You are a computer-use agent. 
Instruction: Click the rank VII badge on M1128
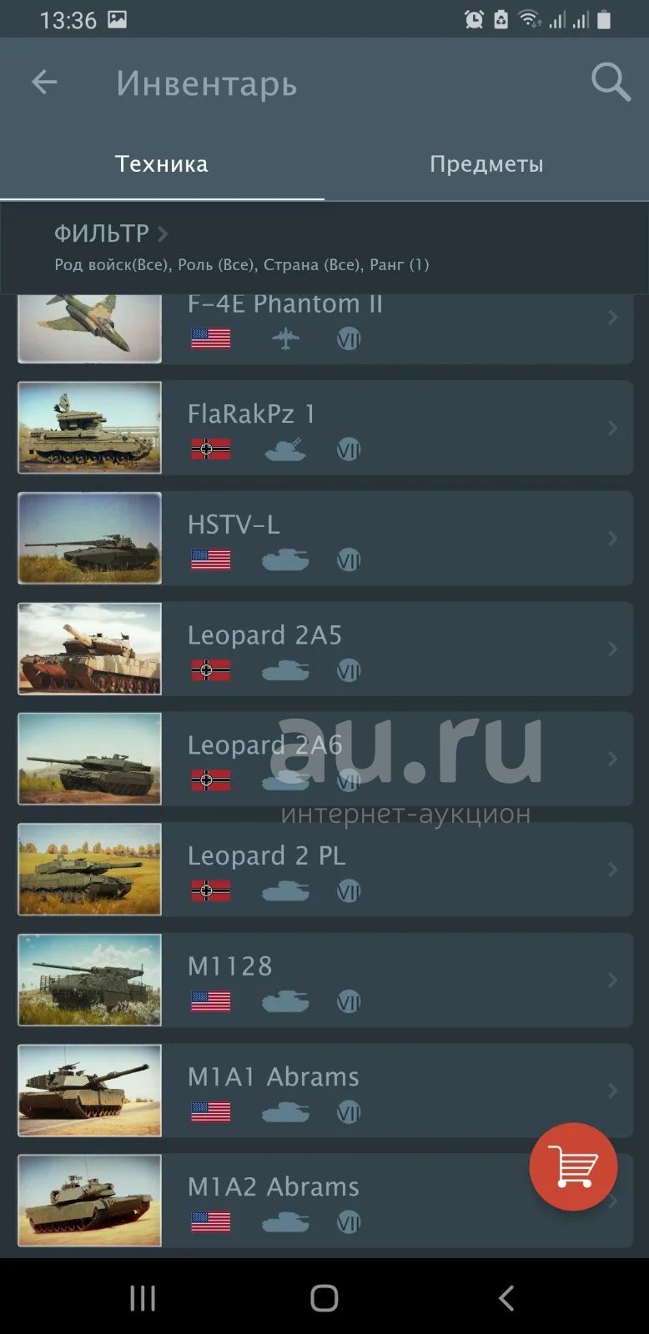tap(349, 1001)
